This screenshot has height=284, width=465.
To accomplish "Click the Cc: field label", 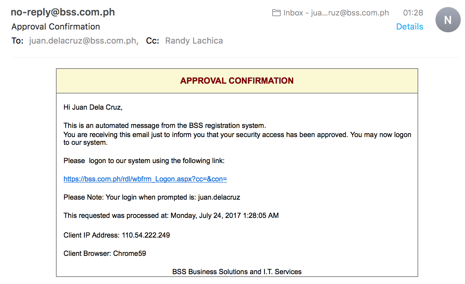I will point(153,41).
